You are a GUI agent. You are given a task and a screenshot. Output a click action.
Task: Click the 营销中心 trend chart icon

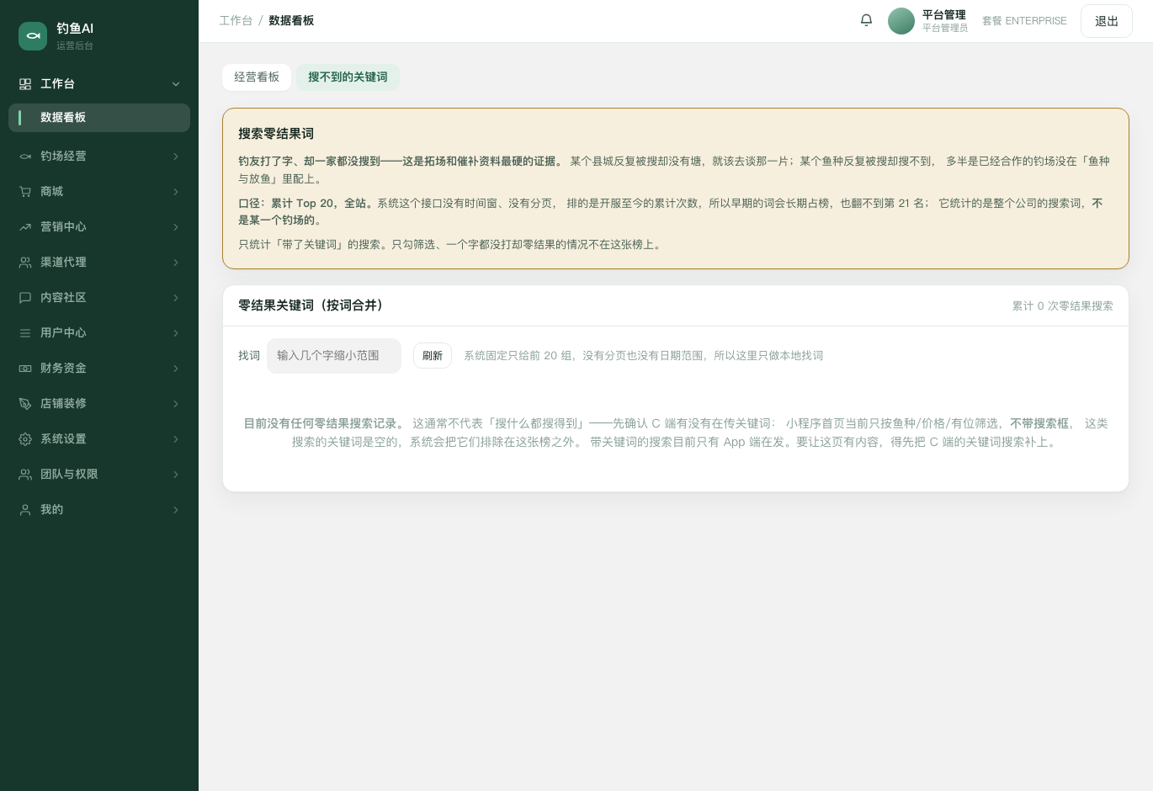click(25, 227)
